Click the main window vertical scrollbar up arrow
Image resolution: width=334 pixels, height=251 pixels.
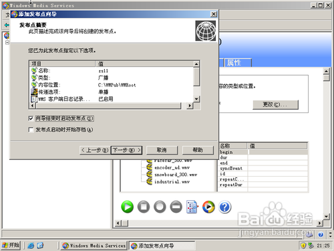coord(326,71)
